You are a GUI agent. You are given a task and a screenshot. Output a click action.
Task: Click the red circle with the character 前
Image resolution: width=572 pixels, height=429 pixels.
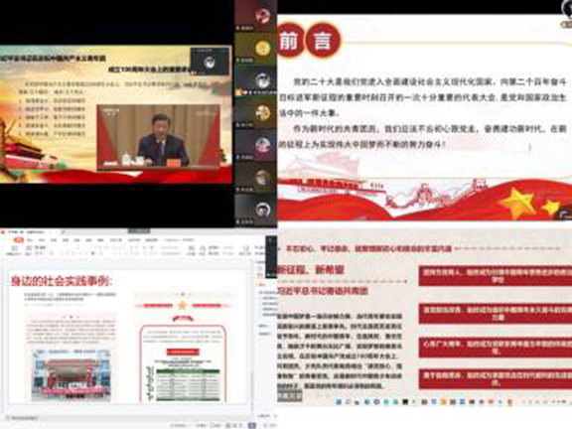(290, 41)
